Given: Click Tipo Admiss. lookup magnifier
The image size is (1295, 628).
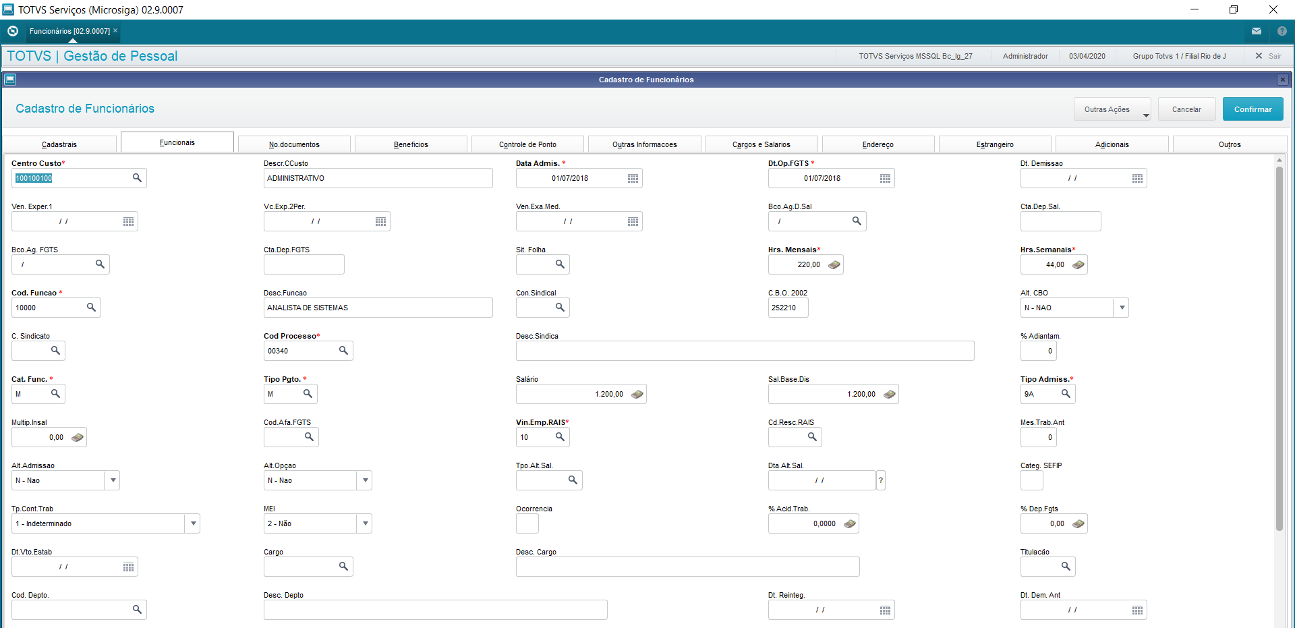Looking at the screenshot, I should point(1066,394).
